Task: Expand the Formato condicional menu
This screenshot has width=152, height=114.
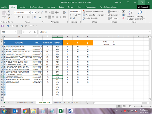Action: pos(93,11)
